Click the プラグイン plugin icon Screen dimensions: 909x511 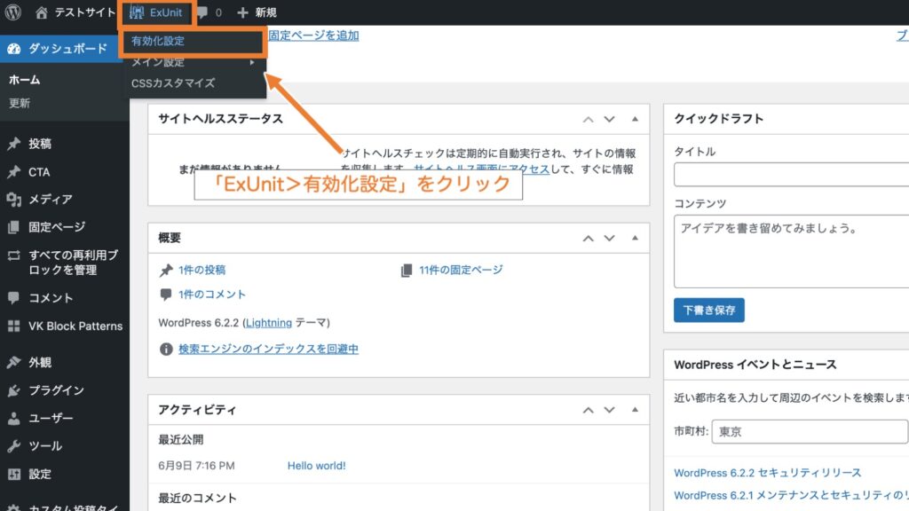(x=20, y=389)
